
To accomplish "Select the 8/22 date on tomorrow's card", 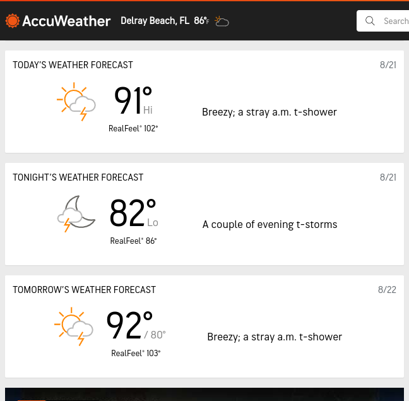I will click(387, 290).
